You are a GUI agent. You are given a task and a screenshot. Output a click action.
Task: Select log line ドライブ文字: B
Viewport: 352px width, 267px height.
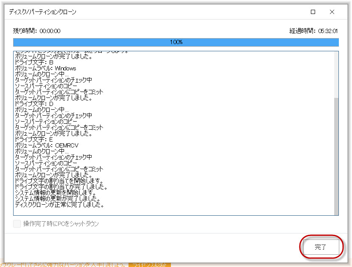[x=34, y=62]
